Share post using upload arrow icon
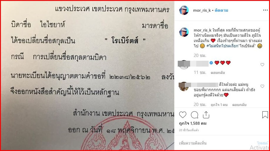Image resolution: width=270 pixels, height=151 pixels. pos(206,115)
